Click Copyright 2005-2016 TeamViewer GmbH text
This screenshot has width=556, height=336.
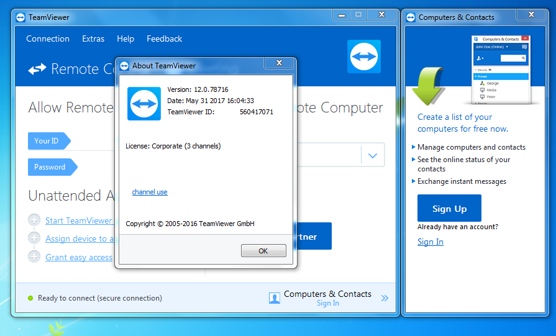(x=190, y=224)
